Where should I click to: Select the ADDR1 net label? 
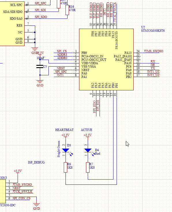[62, 54]
